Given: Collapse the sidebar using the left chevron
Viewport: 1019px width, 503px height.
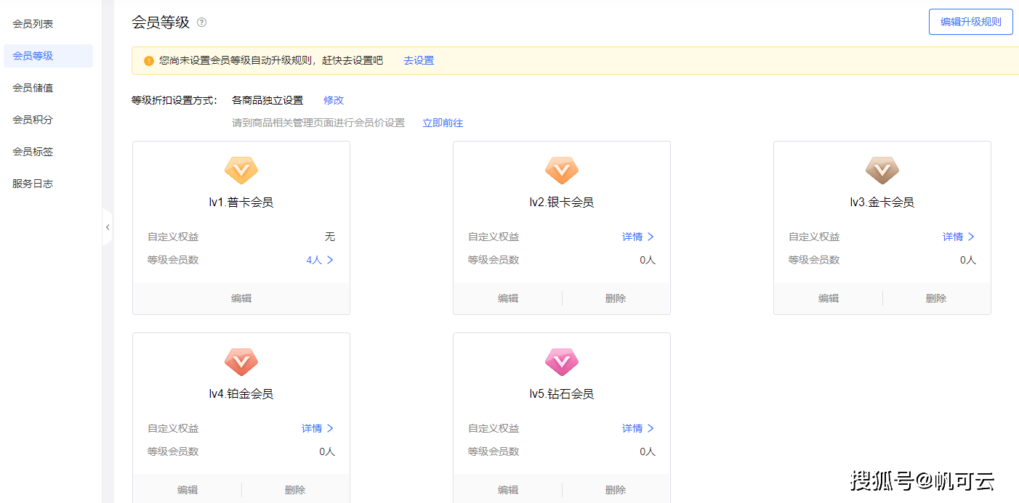Looking at the screenshot, I should tap(108, 227).
